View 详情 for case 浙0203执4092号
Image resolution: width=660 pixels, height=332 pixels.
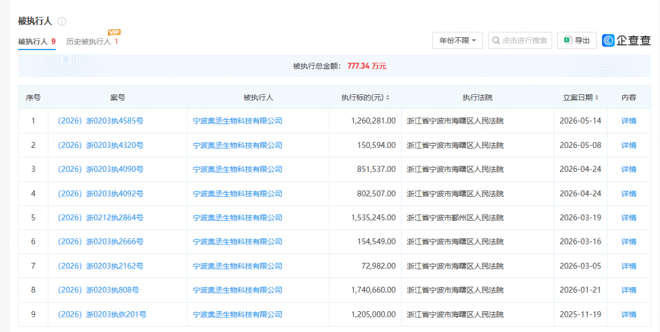629,194
